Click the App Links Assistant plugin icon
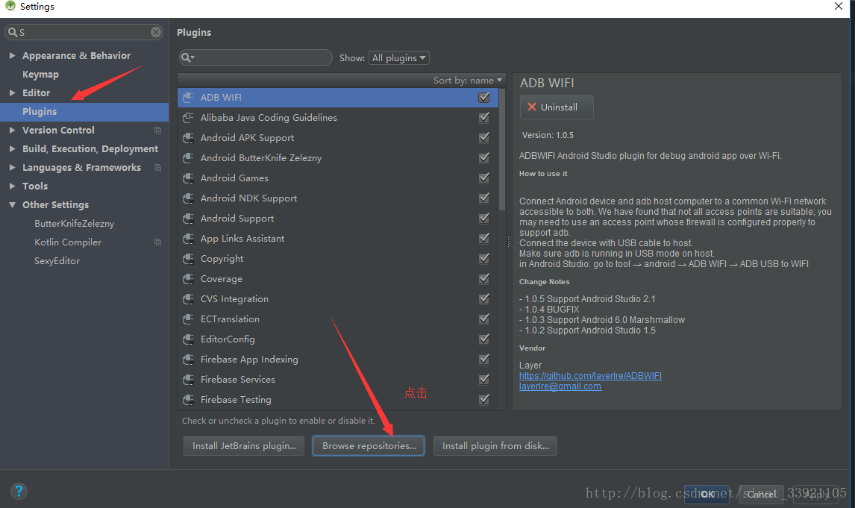This screenshot has height=508, width=855. pyautogui.click(x=188, y=239)
